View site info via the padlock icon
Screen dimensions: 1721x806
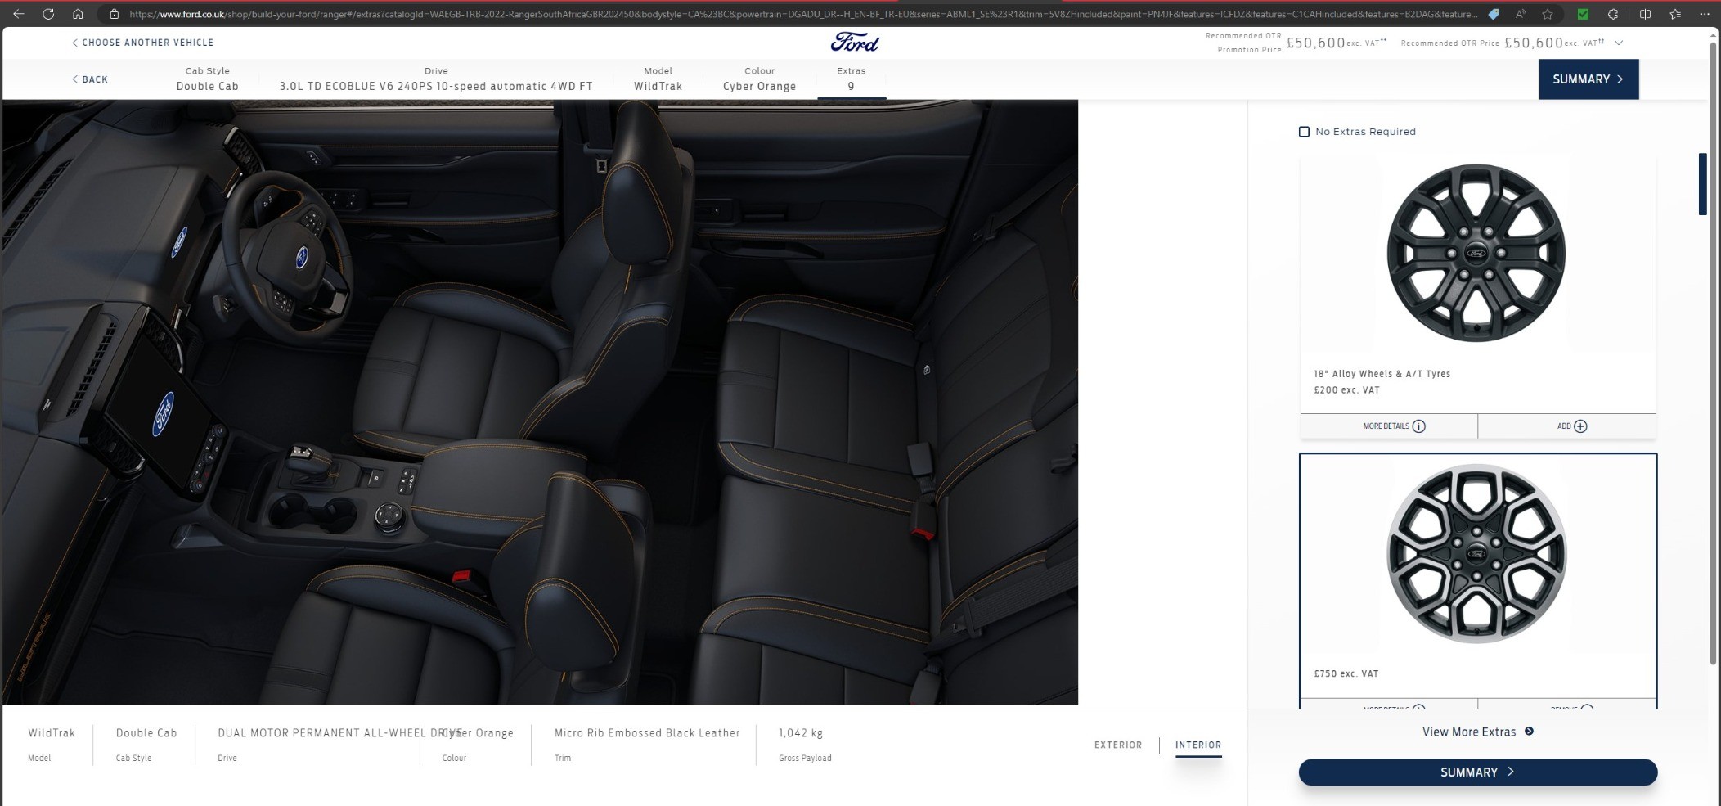[x=115, y=14]
